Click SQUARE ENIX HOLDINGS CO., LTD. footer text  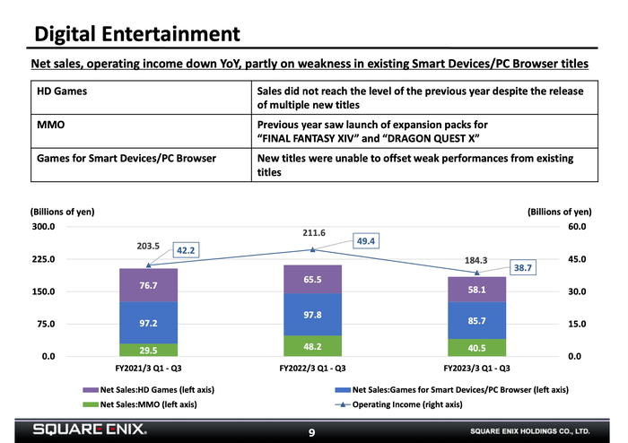click(530, 431)
